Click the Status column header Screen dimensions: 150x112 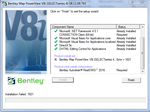[128, 27]
